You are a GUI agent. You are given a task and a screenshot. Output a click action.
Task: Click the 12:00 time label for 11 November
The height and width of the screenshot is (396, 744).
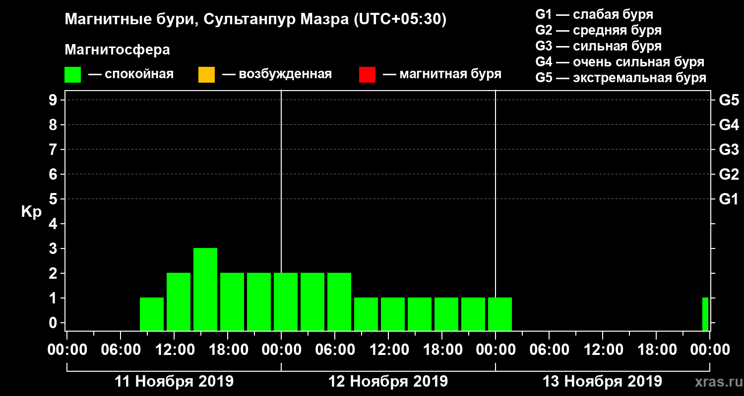click(x=174, y=350)
